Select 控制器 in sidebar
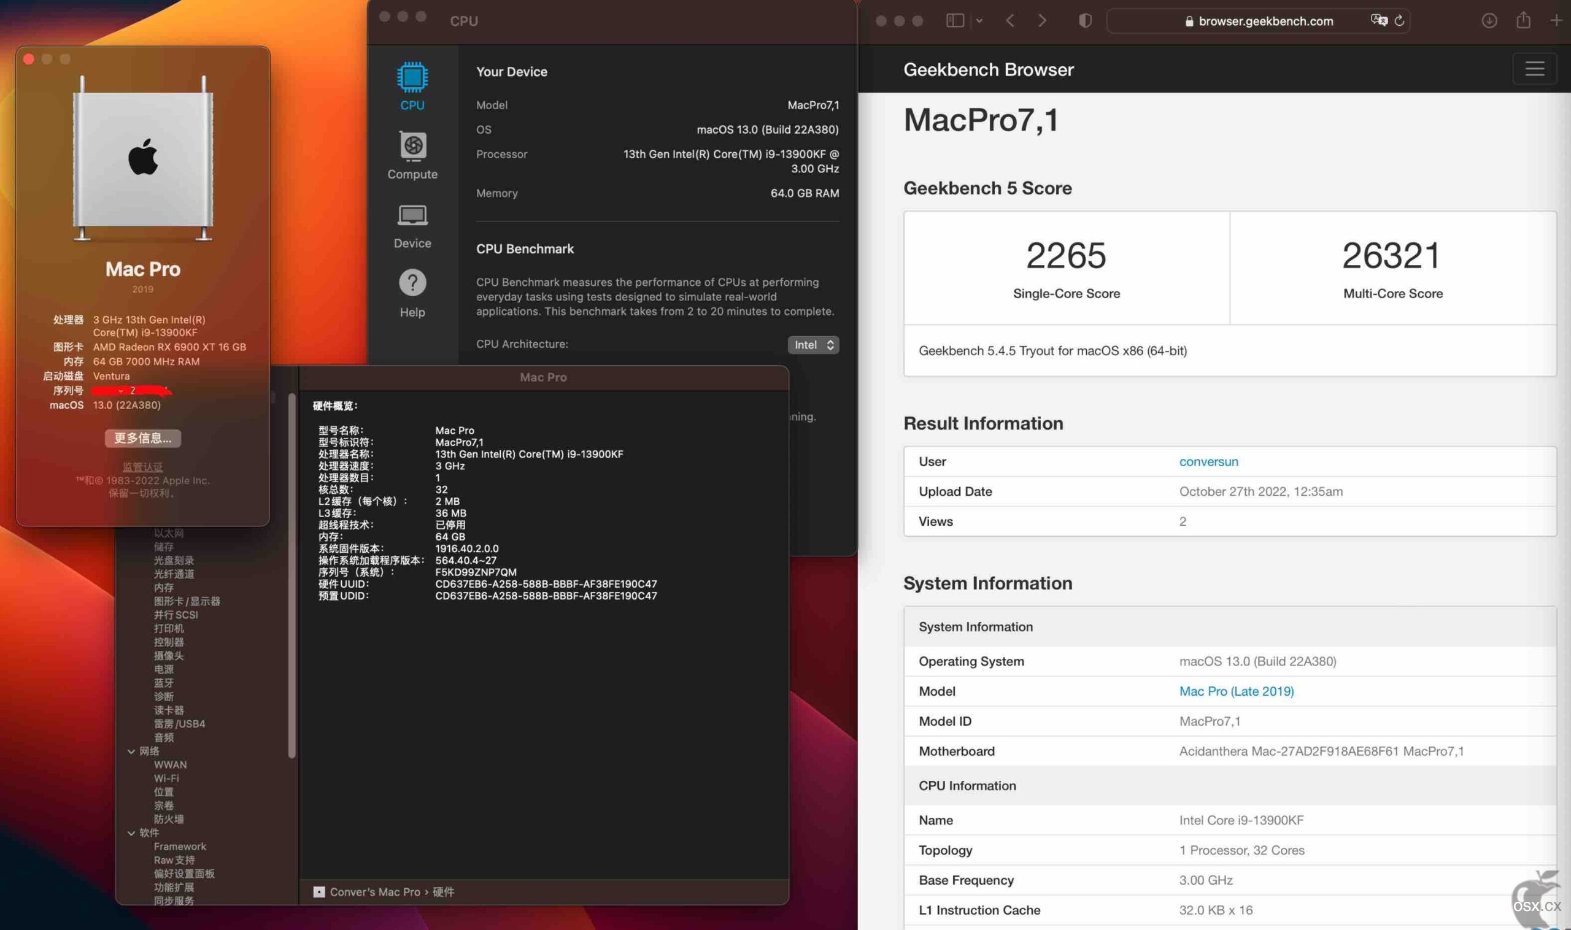1571x930 pixels. click(x=169, y=642)
